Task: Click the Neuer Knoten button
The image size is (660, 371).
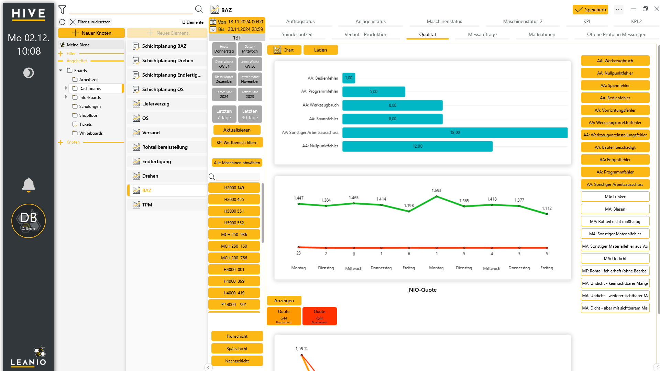Action: pos(91,33)
